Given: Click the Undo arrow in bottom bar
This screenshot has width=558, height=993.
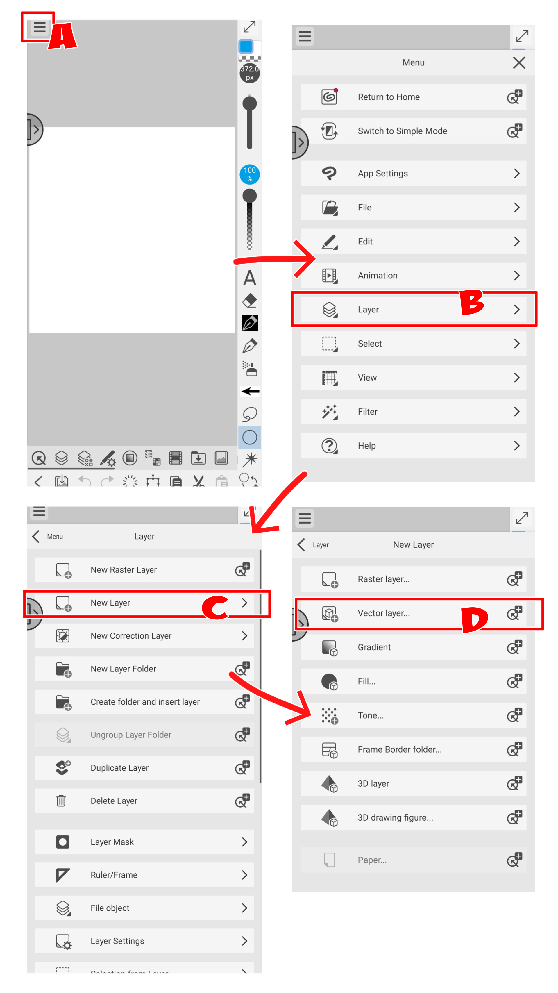Looking at the screenshot, I should 84,480.
